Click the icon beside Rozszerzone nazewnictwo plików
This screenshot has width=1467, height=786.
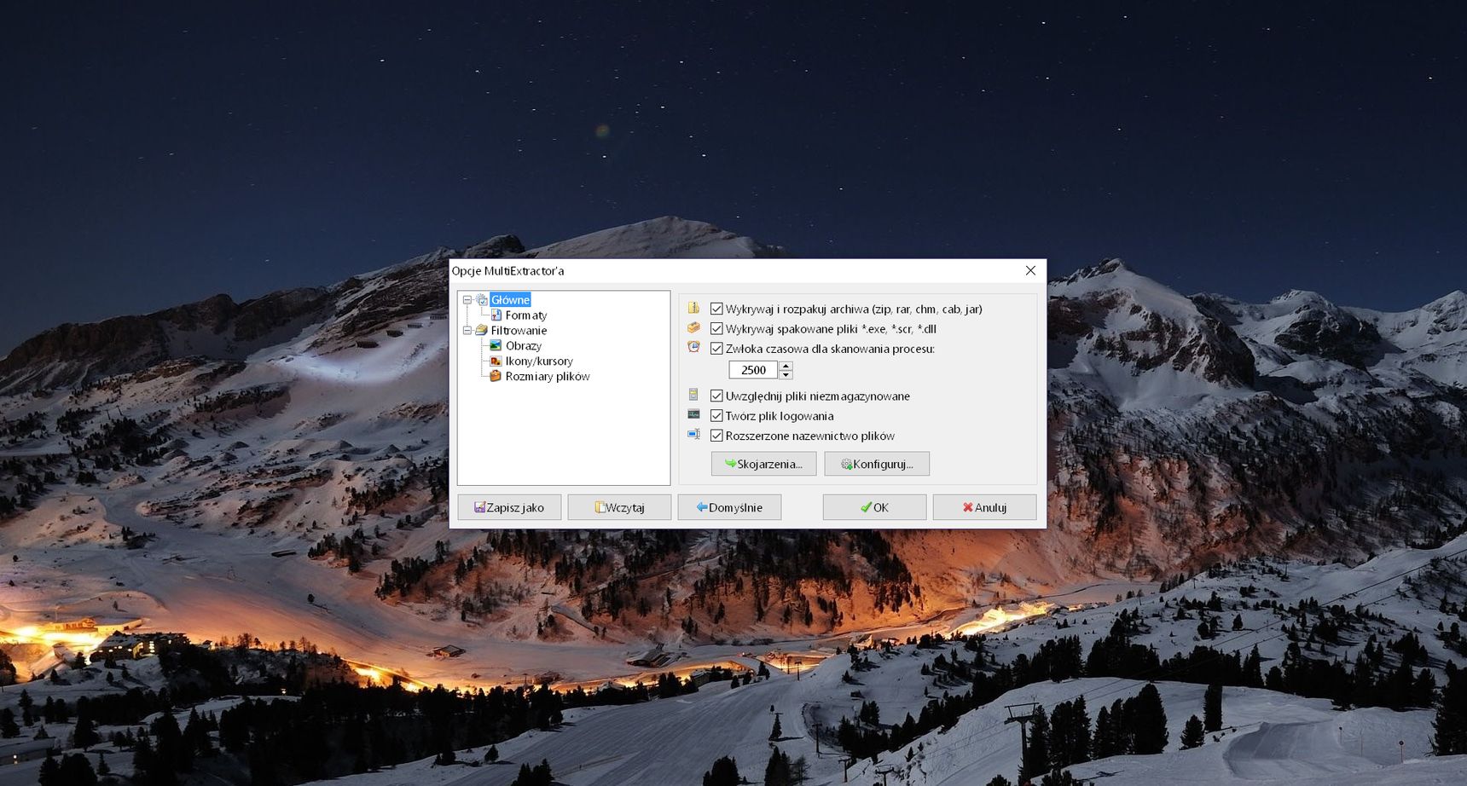pos(693,434)
